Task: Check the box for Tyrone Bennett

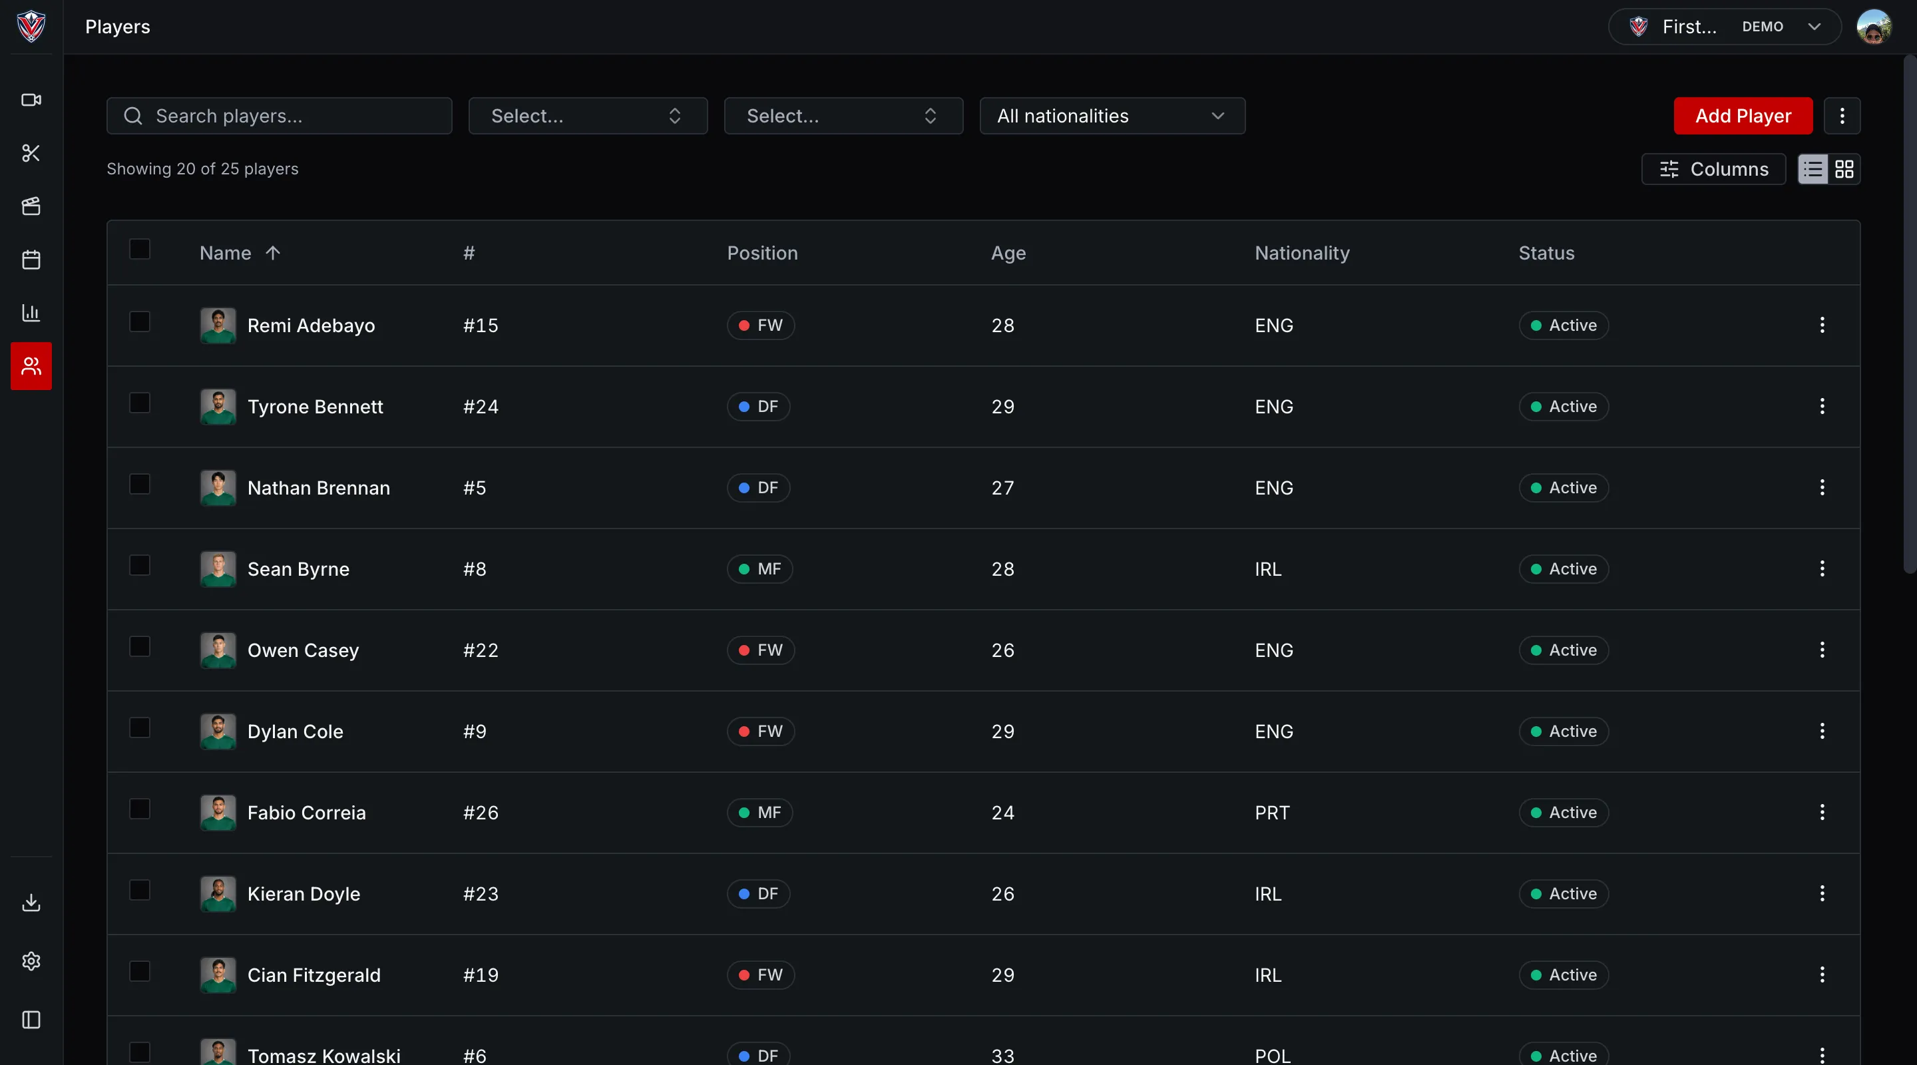Action: tap(140, 403)
